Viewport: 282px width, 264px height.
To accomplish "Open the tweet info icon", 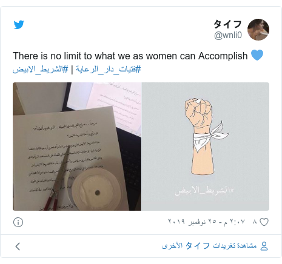I will (18, 222).
